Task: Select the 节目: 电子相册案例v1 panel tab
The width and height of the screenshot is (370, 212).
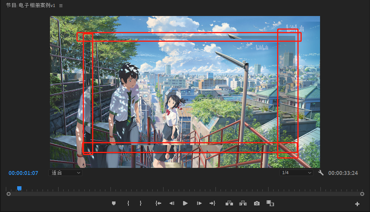Action: coord(31,5)
